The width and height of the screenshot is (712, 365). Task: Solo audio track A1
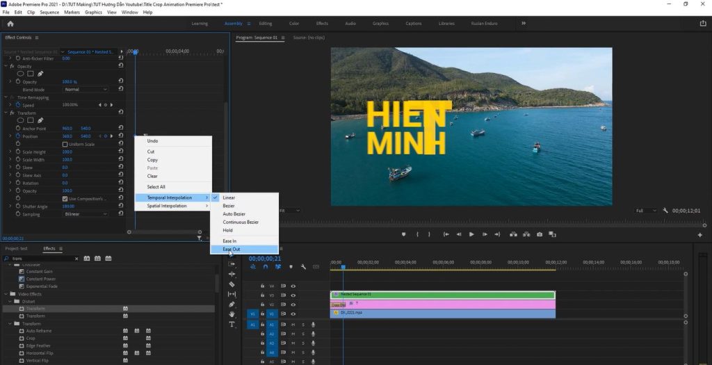(303, 325)
